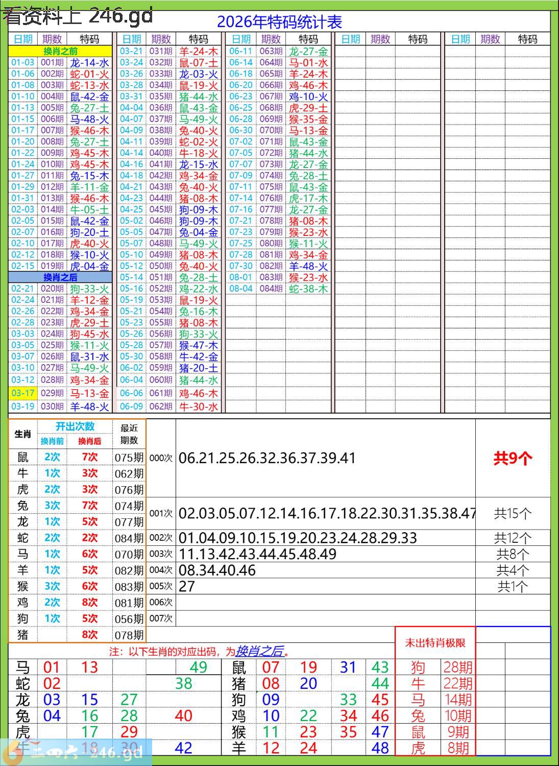Click the red 共9个 total
Image resolution: width=559 pixels, height=766 pixels.
[x=513, y=458]
